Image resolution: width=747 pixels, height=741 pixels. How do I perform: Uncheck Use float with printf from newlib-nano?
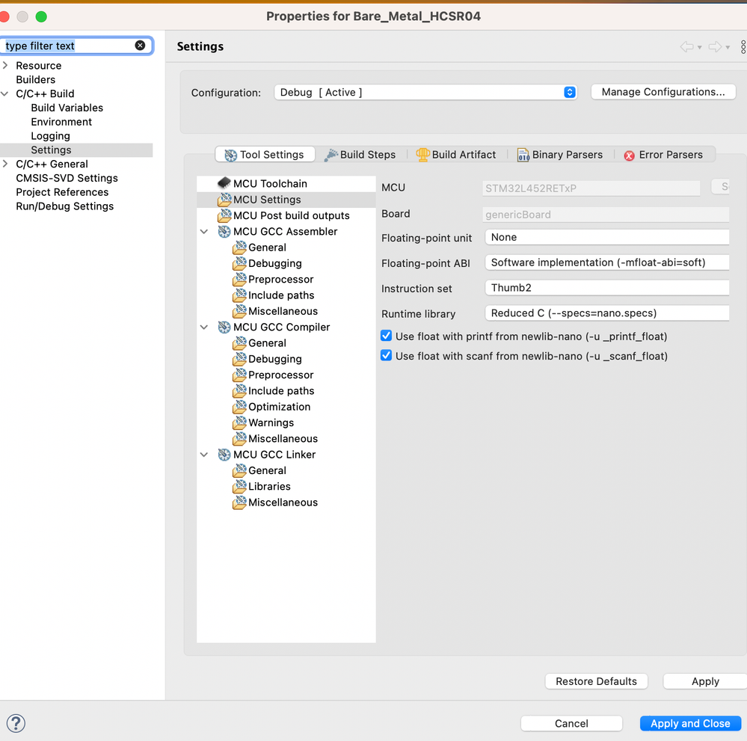[x=387, y=336]
